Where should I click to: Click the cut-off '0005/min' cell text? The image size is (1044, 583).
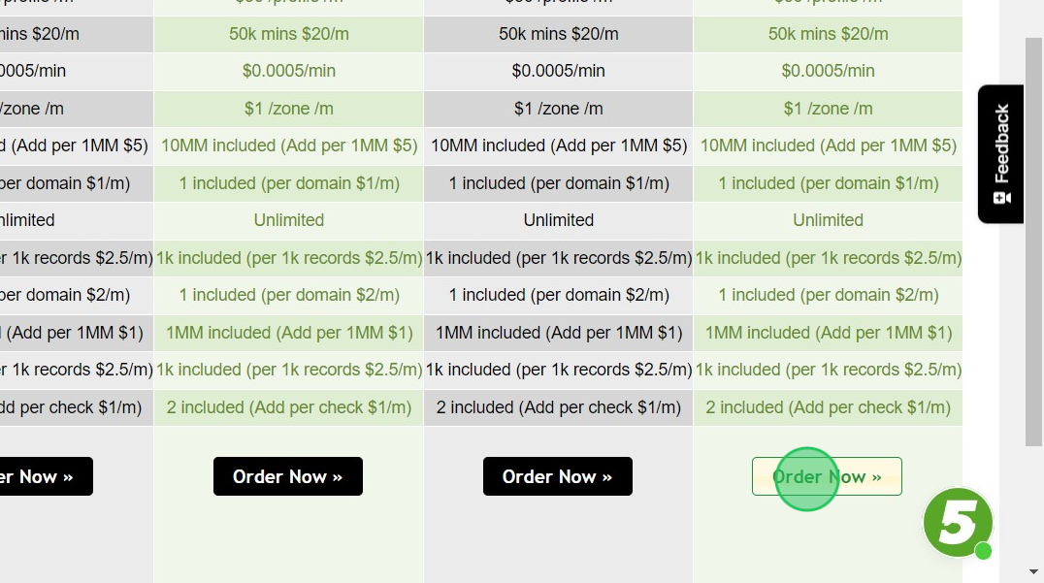coord(33,71)
